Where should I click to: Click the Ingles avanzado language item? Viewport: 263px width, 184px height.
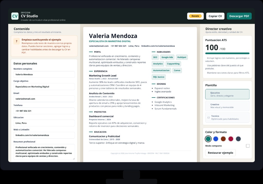coord(163,92)
